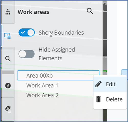Click the search icon beside Work areas
Image resolution: width=128 pixels, height=122 pixels.
point(90,11)
